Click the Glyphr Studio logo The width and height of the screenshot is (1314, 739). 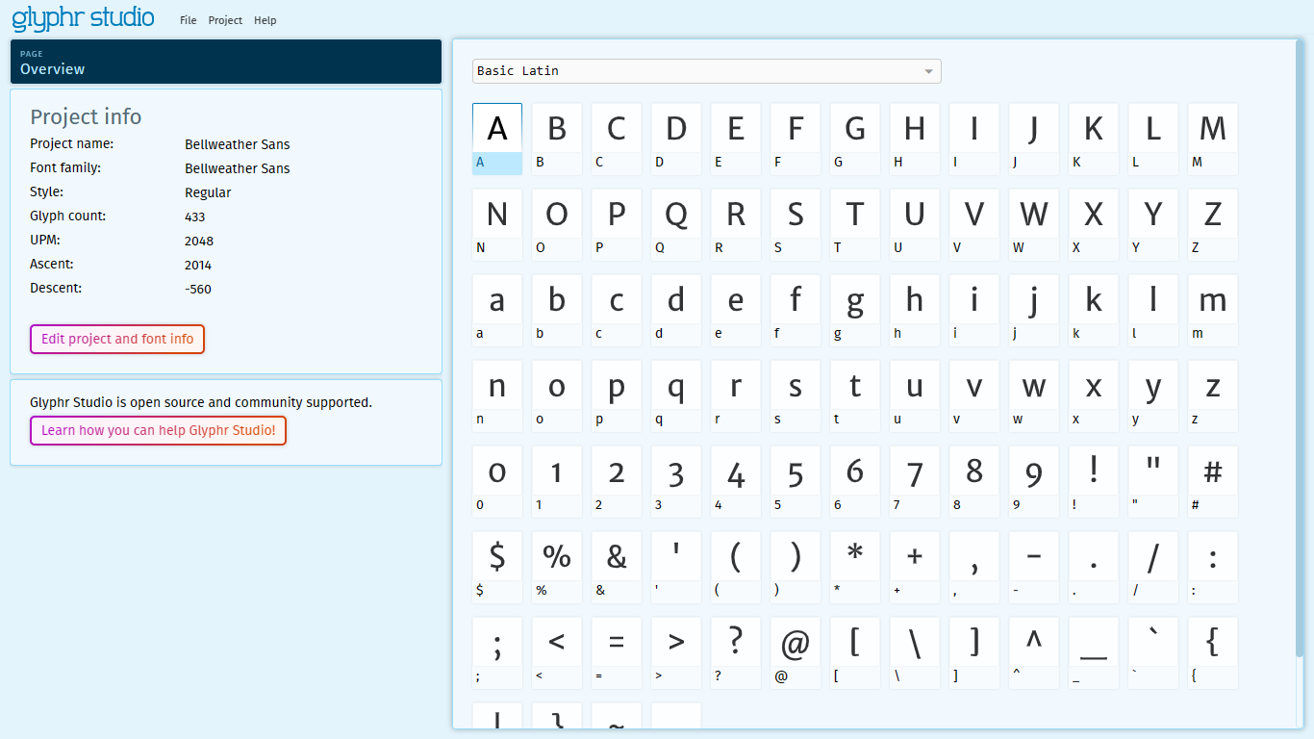point(84,17)
